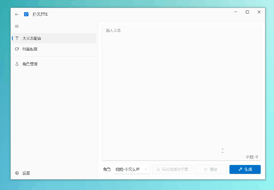Open the 角色管理 page
Viewport: 274px width, 190px height.
point(30,64)
